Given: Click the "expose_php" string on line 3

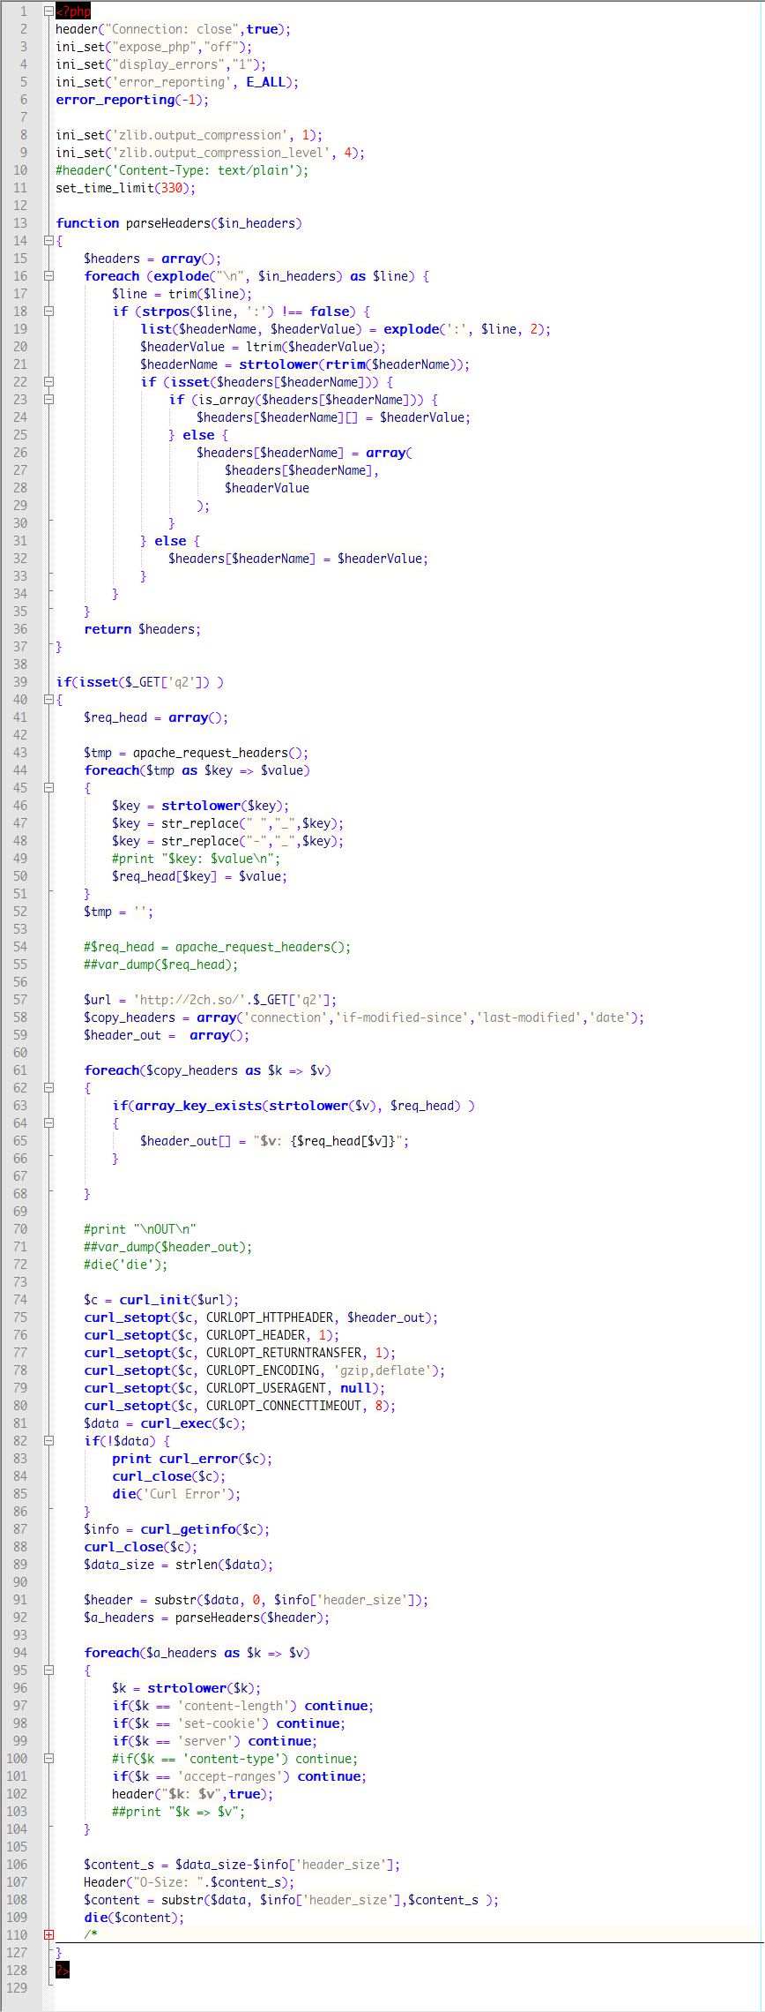Looking at the screenshot, I should (x=153, y=47).
